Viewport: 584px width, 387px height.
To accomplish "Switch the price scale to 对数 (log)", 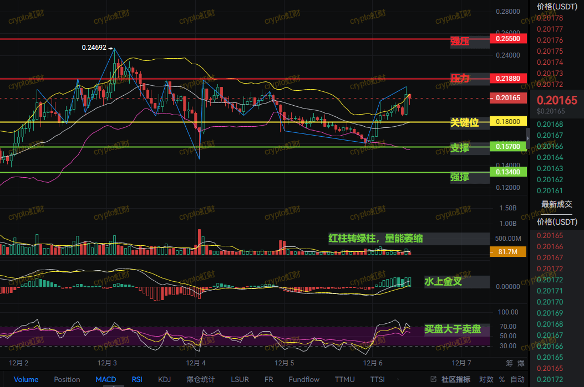I will point(486,379).
